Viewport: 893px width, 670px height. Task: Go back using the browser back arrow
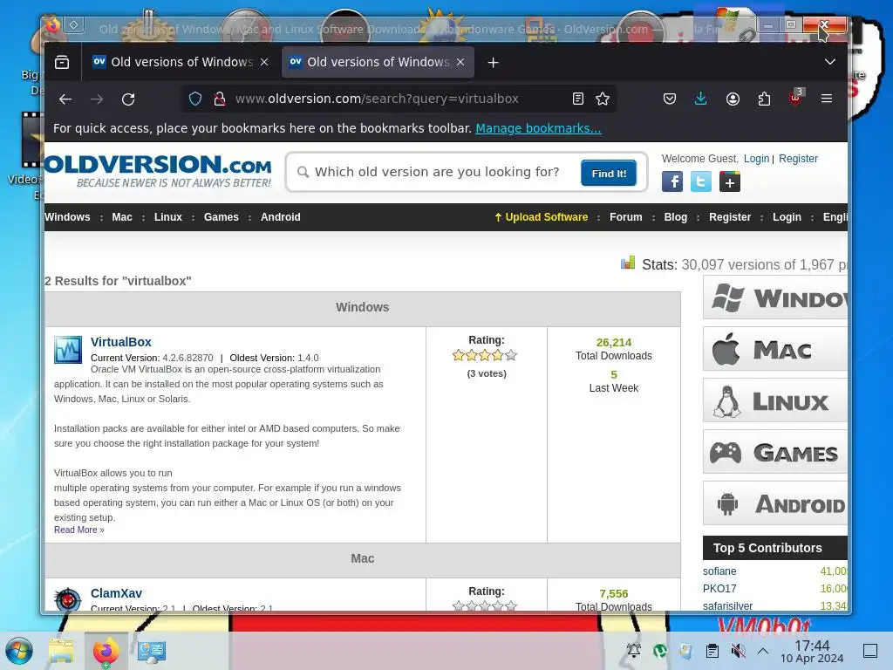click(x=65, y=99)
